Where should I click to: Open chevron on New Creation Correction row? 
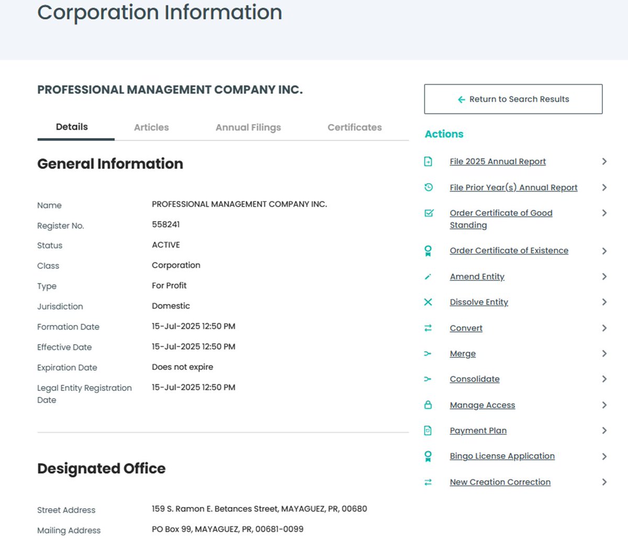pyautogui.click(x=604, y=482)
